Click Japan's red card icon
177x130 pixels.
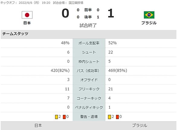coord(64,117)
